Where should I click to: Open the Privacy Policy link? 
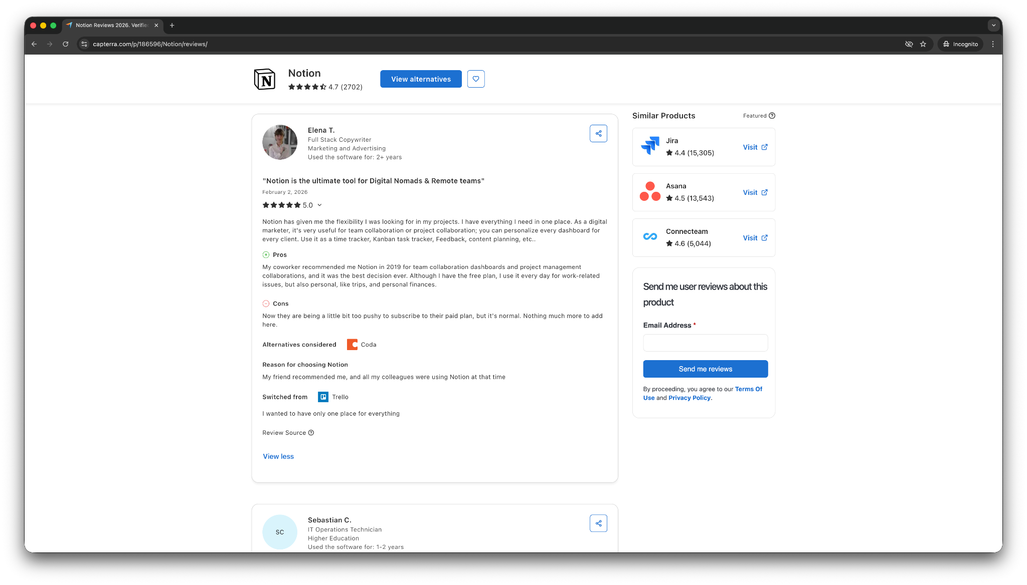click(x=689, y=398)
